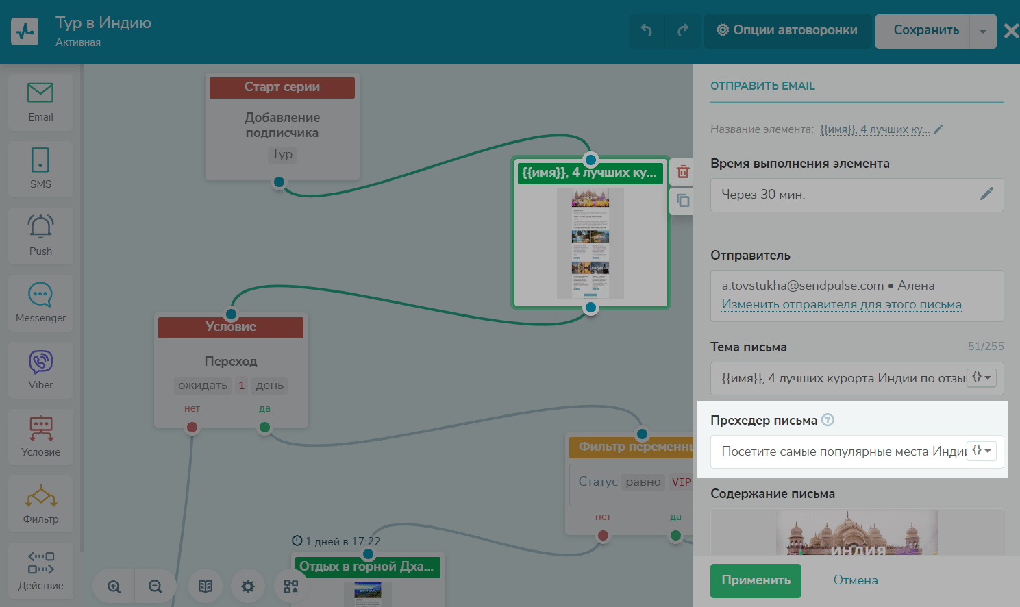Open the preheader help question mark
The image size is (1020, 607).
(828, 420)
